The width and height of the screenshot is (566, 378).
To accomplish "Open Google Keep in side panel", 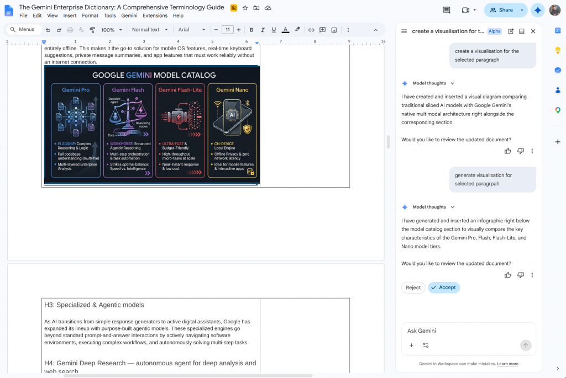I will point(558,50).
